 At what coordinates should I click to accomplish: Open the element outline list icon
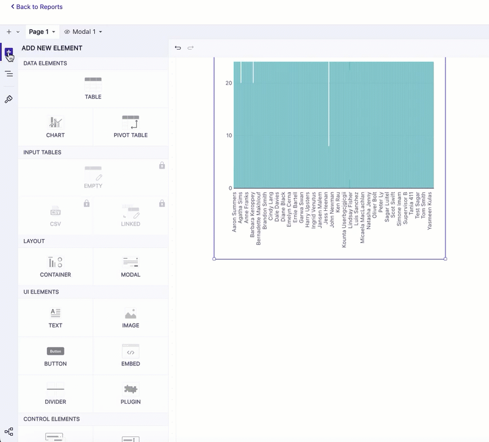tap(8, 74)
